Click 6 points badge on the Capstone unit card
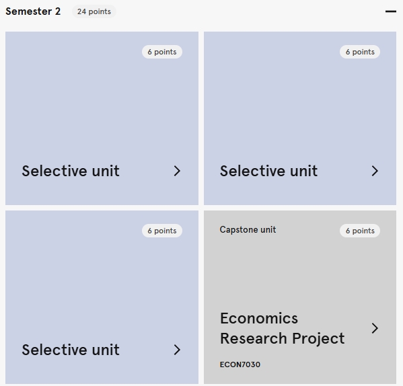The image size is (403, 386). point(360,231)
